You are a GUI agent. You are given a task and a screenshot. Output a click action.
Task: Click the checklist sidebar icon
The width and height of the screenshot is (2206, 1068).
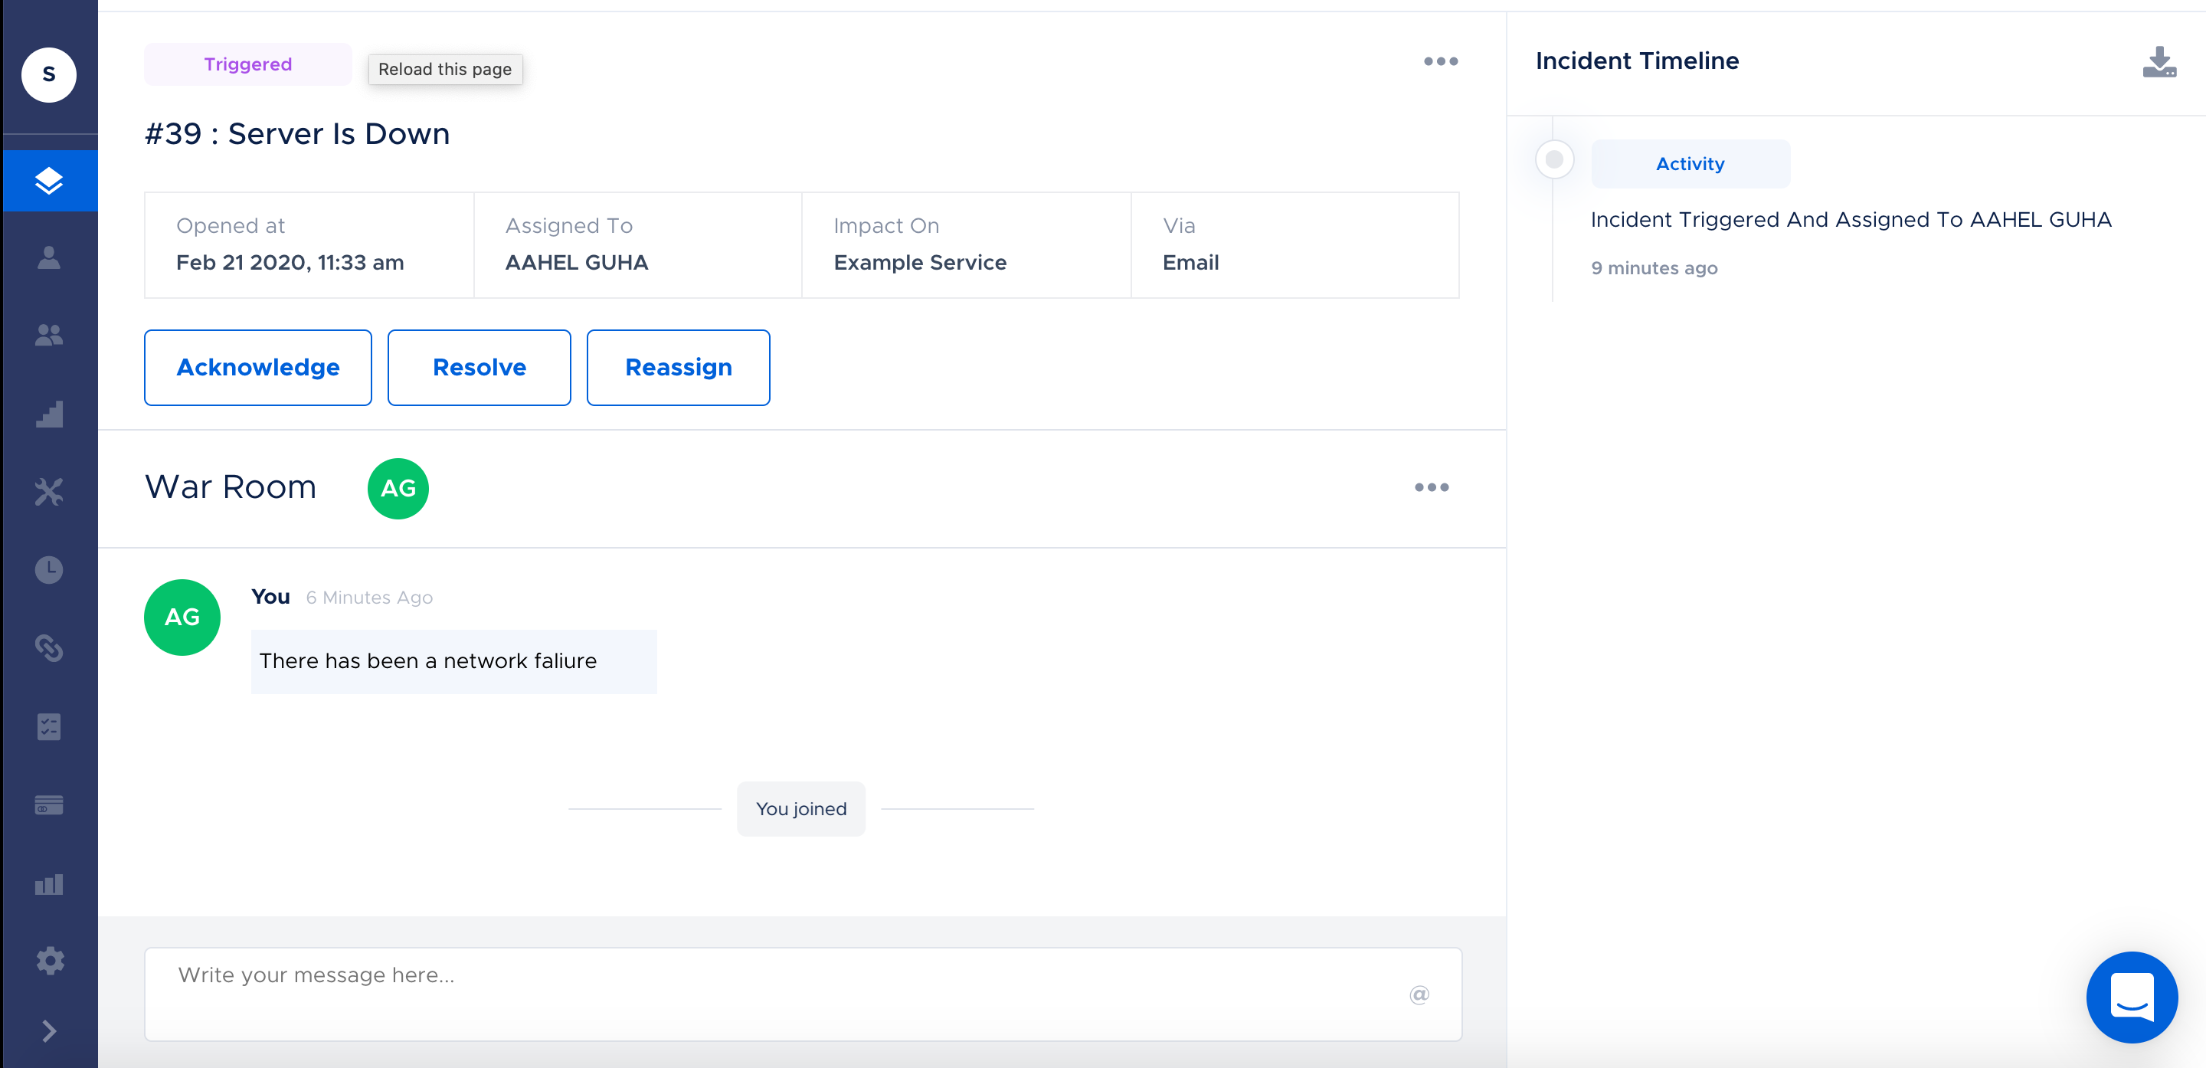[x=49, y=726]
